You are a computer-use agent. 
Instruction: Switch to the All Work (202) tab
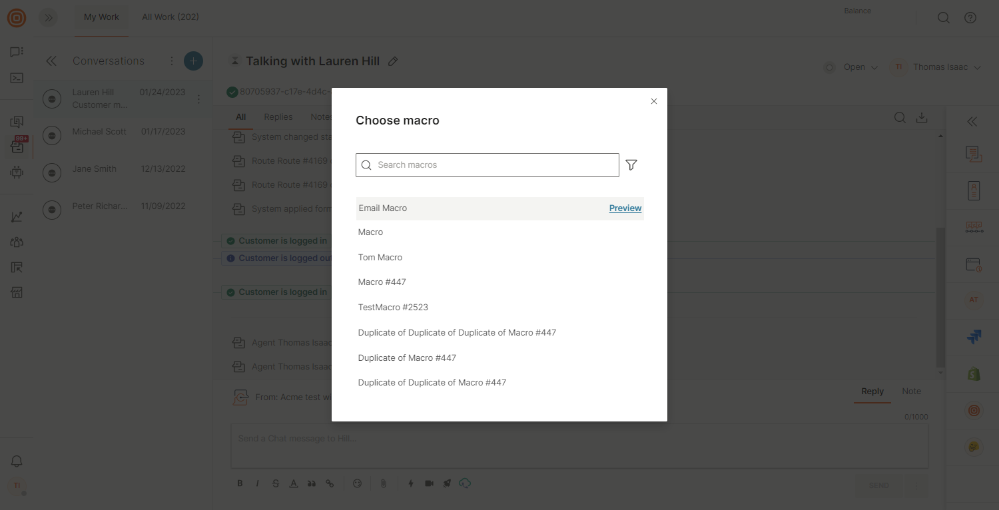pos(170,17)
